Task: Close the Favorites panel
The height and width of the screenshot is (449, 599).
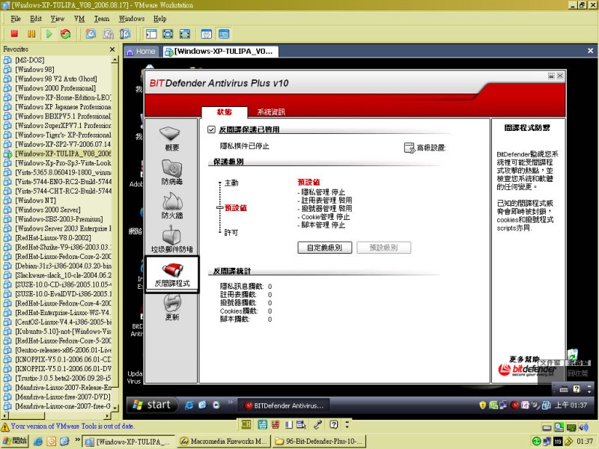Action: [112, 49]
